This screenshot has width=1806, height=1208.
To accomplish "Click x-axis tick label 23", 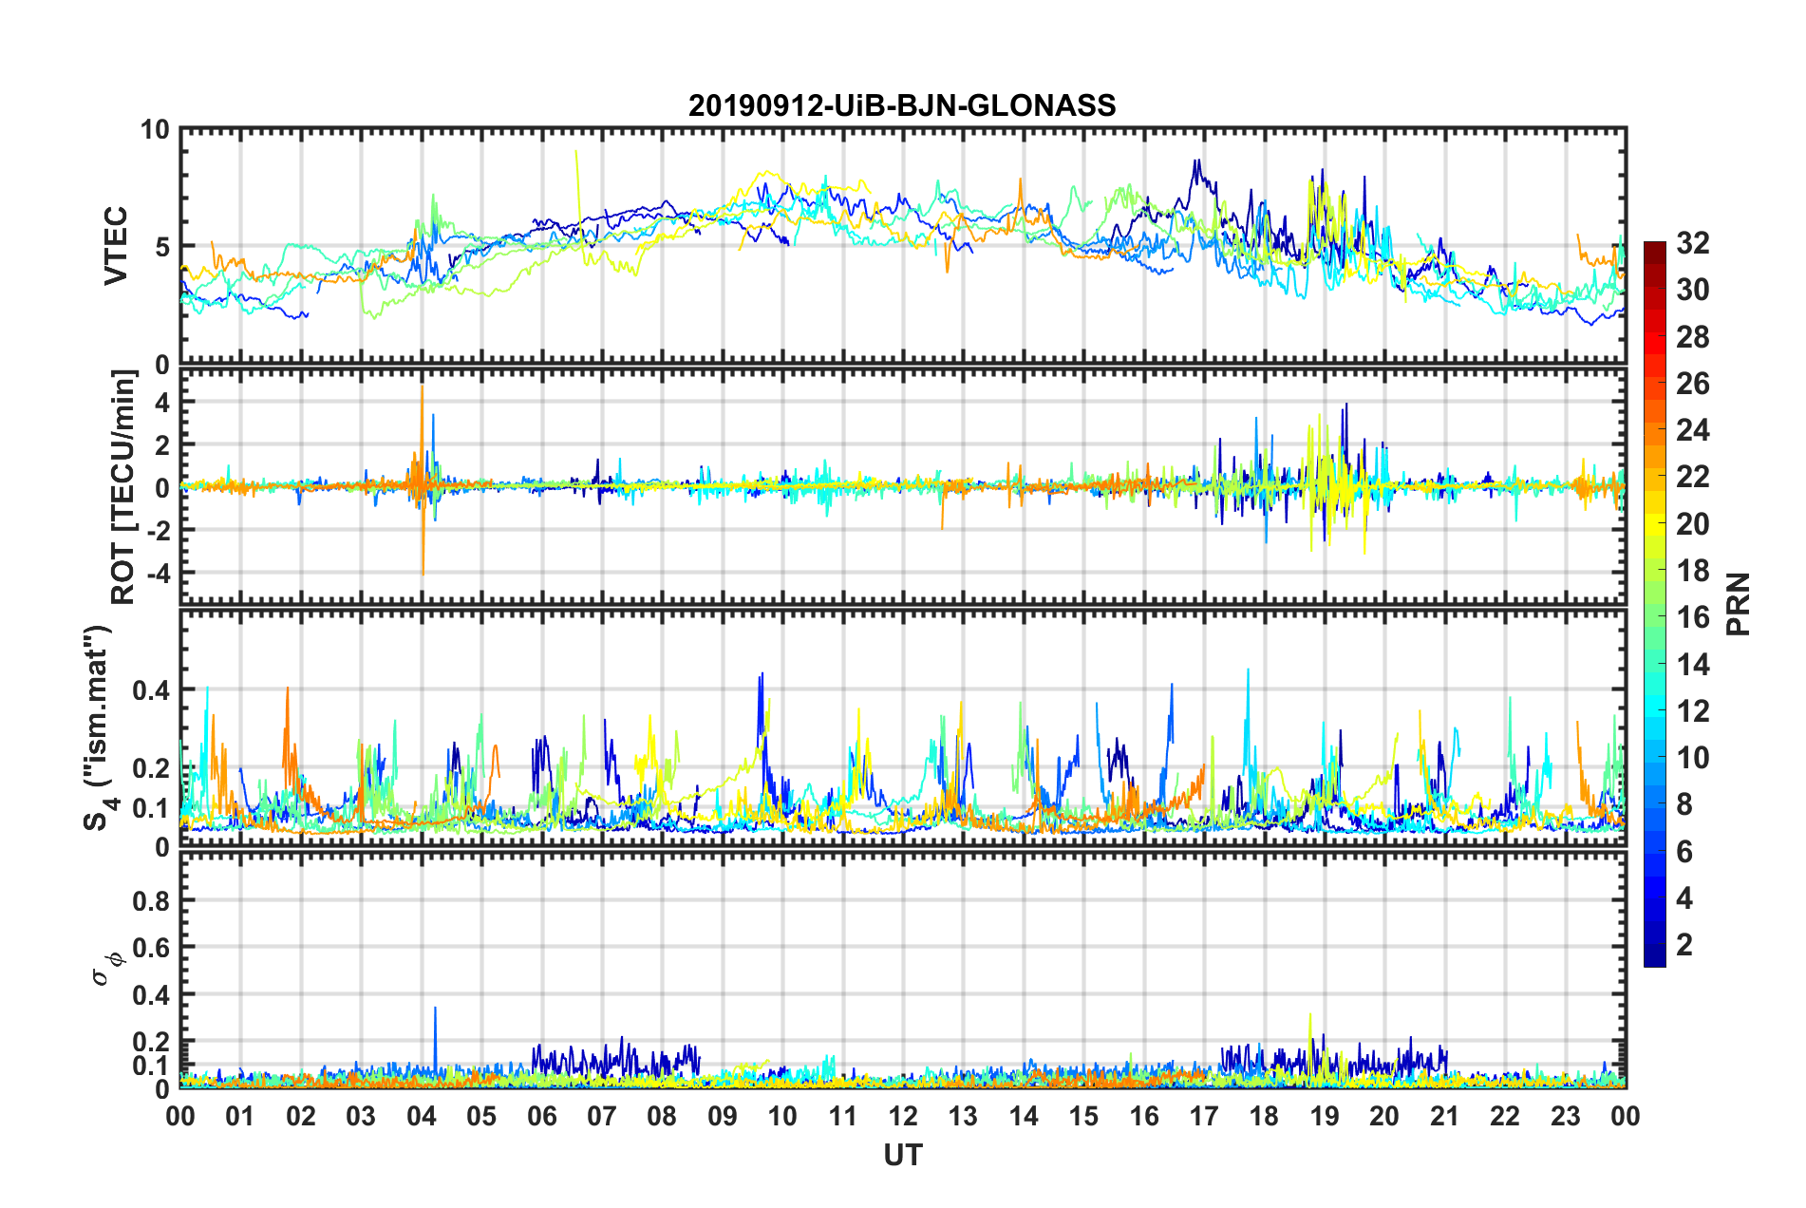I will [x=1566, y=1116].
